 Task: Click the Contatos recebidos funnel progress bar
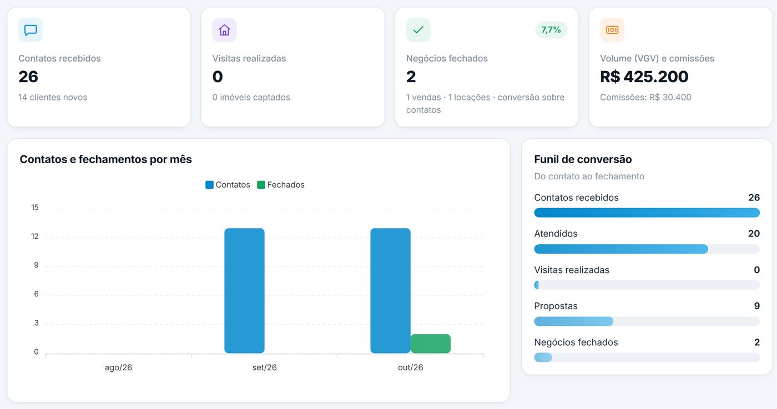(647, 213)
